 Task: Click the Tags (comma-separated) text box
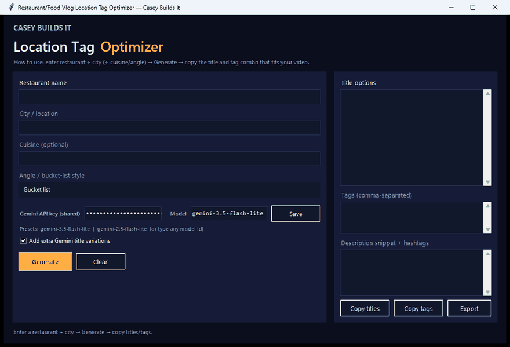(x=412, y=218)
